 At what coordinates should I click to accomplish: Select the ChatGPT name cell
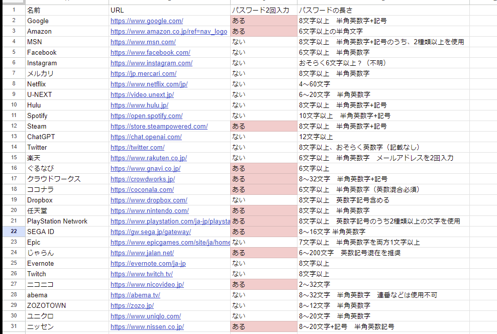(67, 137)
